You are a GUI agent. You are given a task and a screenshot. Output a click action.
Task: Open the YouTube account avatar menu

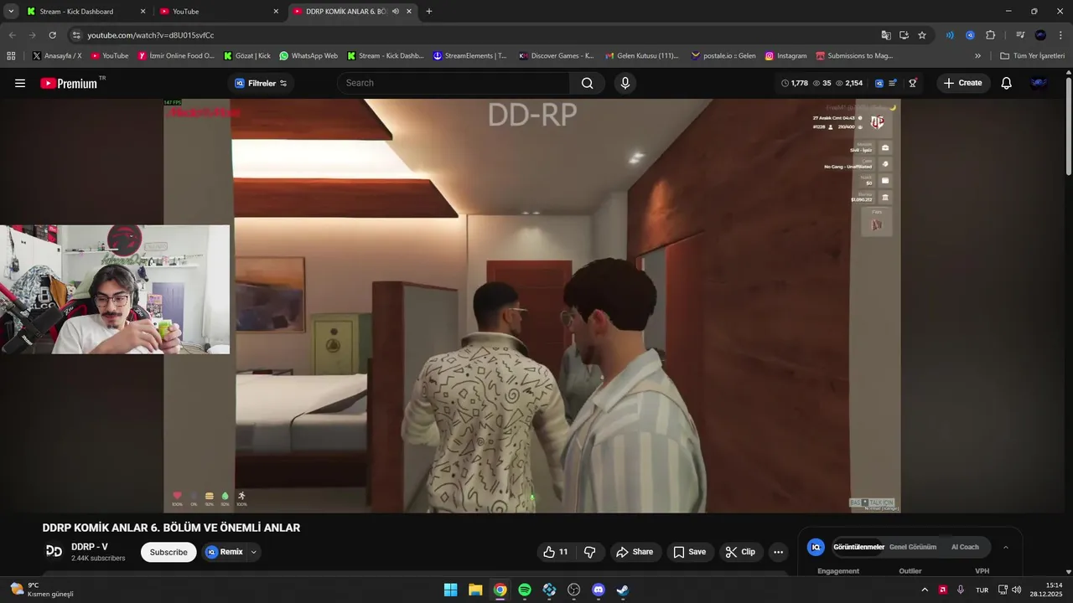coord(1039,83)
